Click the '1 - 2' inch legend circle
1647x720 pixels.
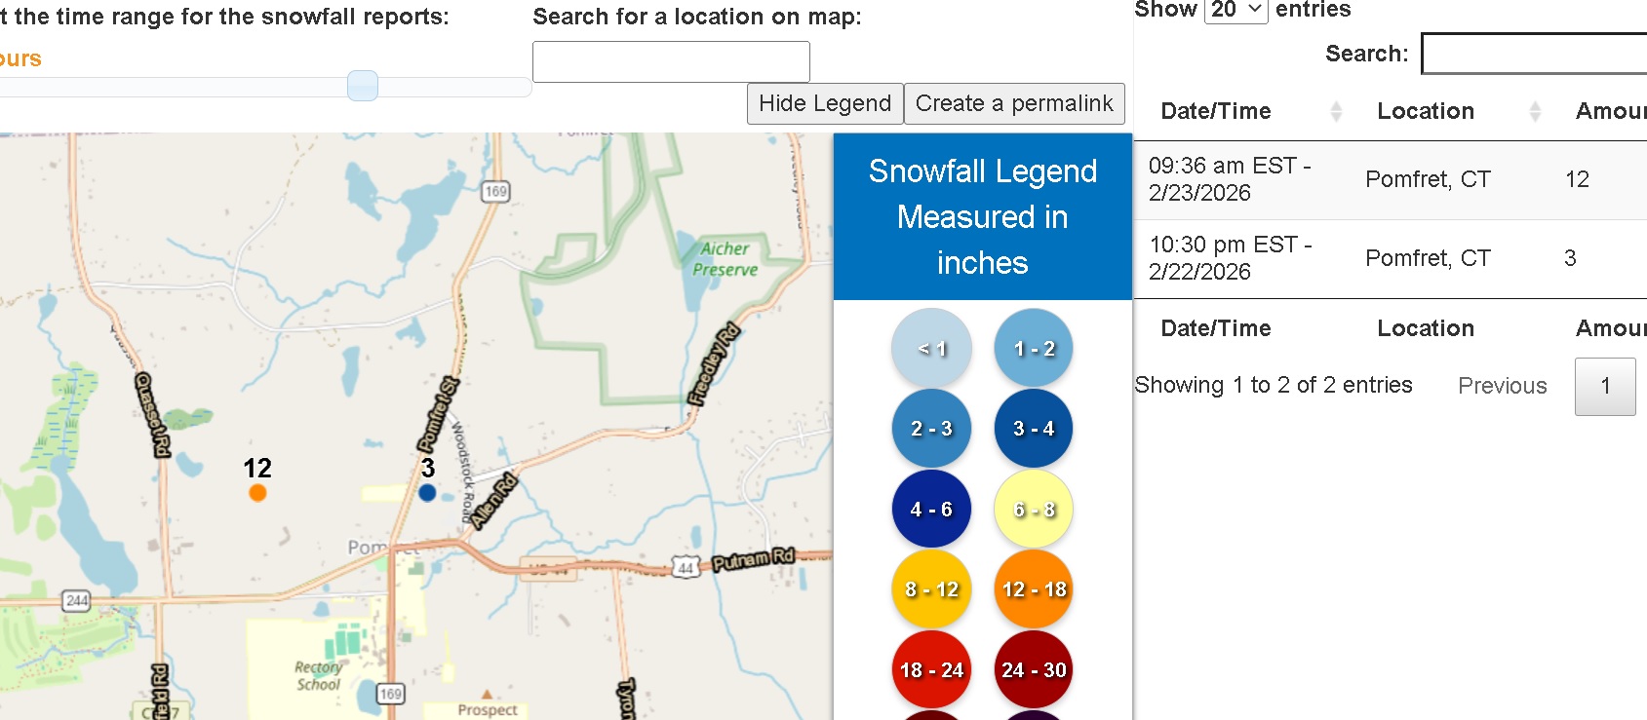(1034, 349)
